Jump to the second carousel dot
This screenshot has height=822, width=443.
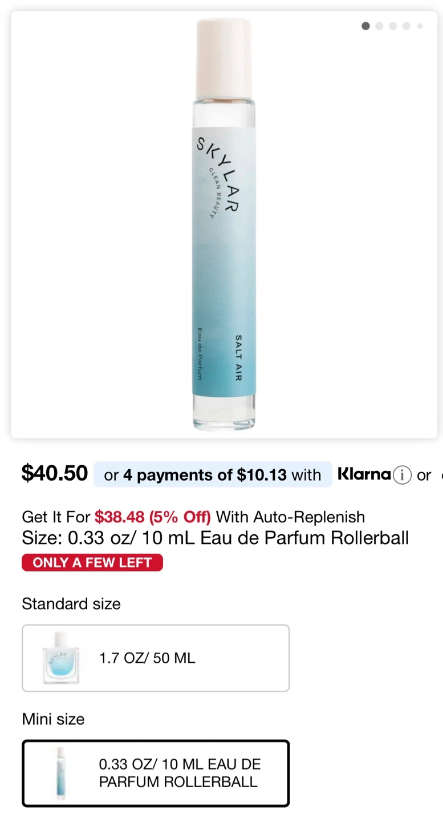point(379,26)
